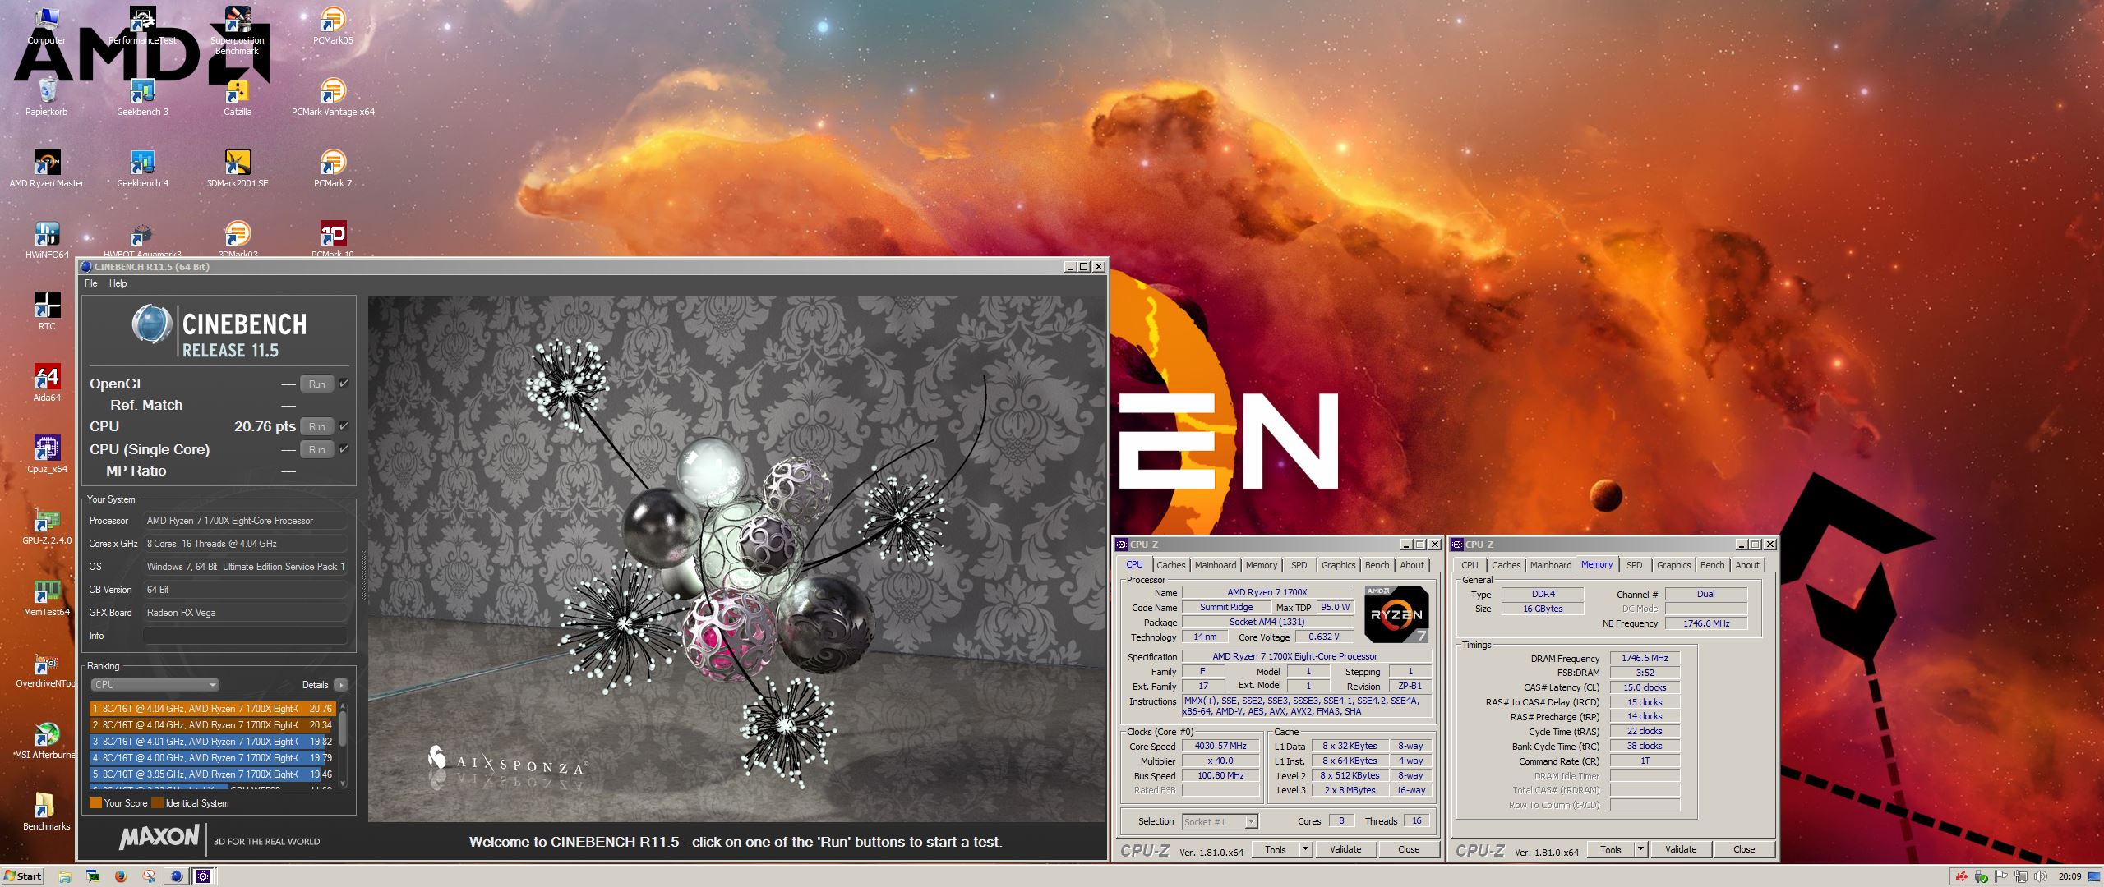The height and width of the screenshot is (887, 2104).
Task: Run the CPU benchmark
Action: [316, 426]
